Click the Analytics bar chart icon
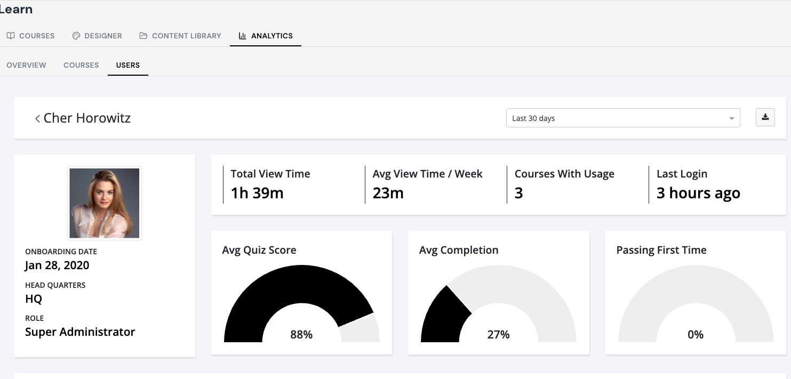The image size is (791, 379). click(x=242, y=36)
